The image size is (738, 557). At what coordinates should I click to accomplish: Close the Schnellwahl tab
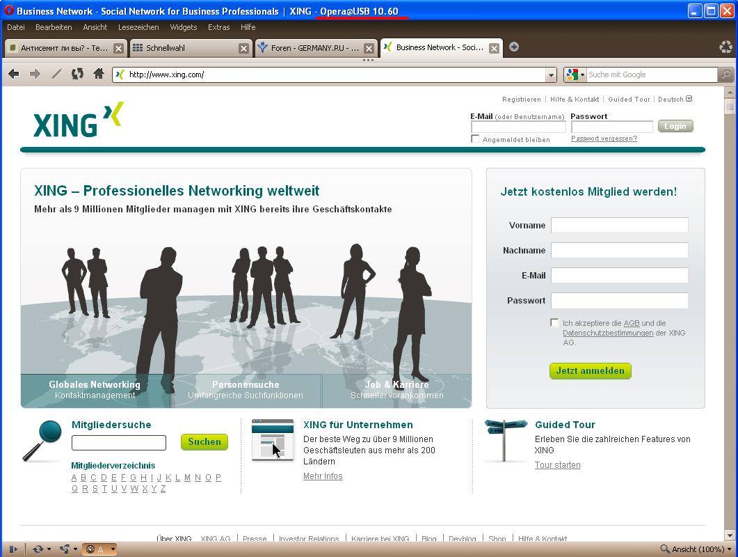coord(243,48)
